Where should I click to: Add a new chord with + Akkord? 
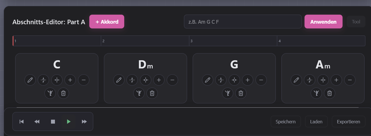pyautogui.click(x=107, y=22)
